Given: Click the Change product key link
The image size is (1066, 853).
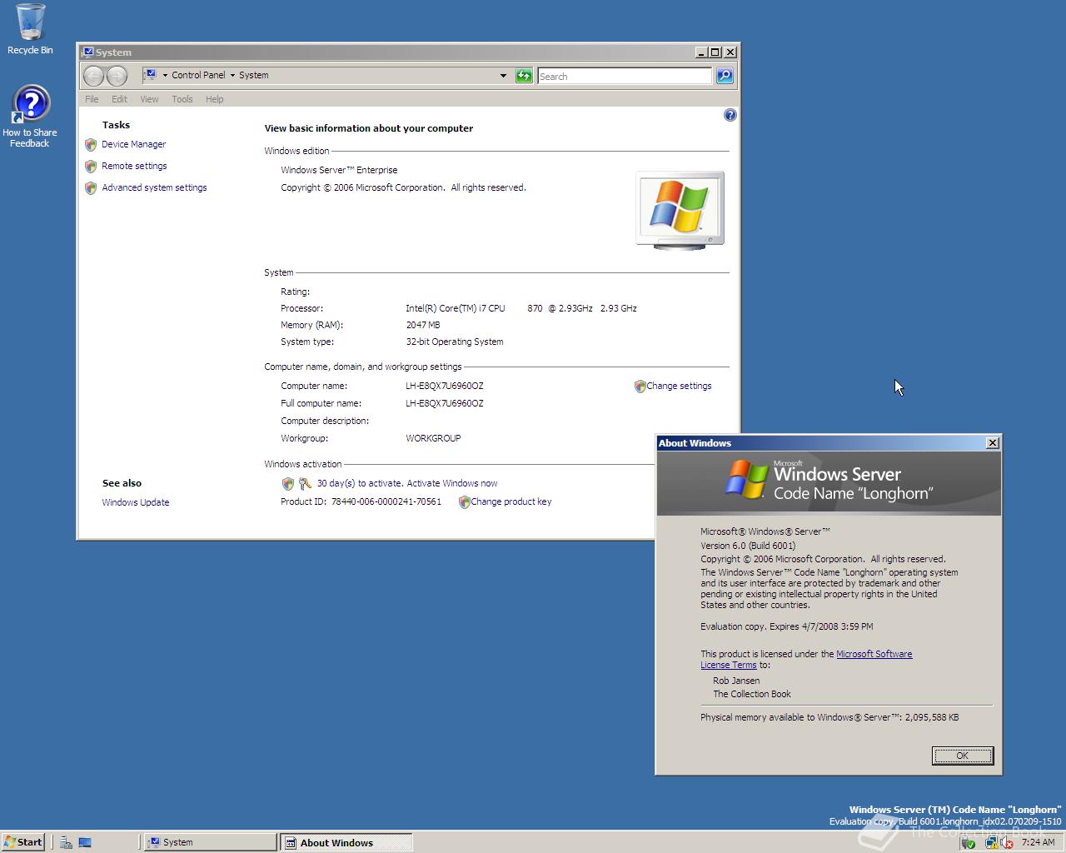Looking at the screenshot, I should (x=511, y=501).
